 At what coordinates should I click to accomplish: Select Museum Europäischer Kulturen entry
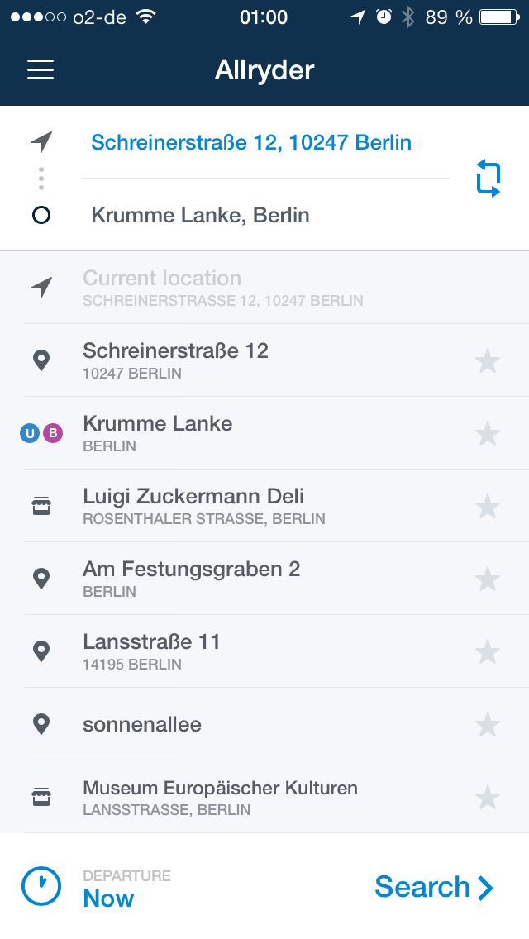click(x=220, y=797)
